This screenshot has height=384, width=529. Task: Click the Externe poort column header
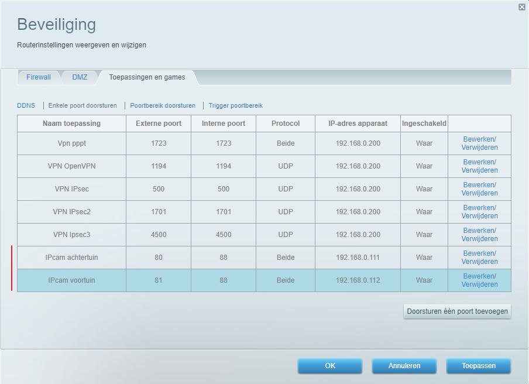(x=159, y=124)
